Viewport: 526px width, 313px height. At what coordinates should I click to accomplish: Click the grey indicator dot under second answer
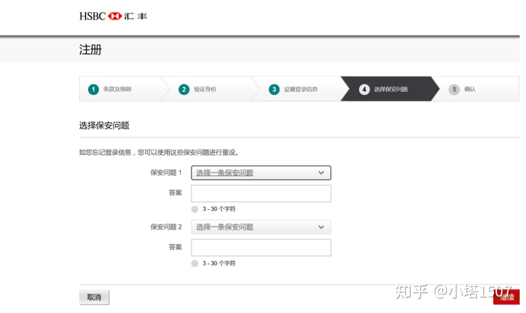(194, 263)
